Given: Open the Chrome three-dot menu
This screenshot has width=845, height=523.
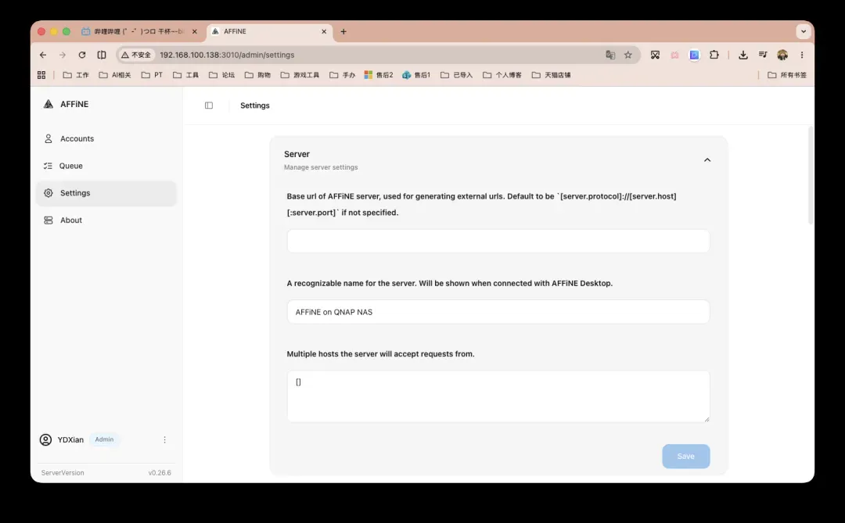Looking at the screenshot, I should click(802, 55).
